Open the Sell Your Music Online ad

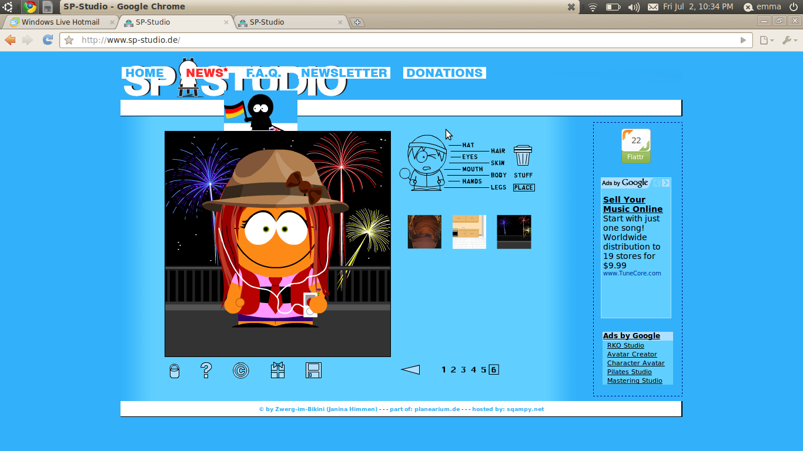point(633,204)
